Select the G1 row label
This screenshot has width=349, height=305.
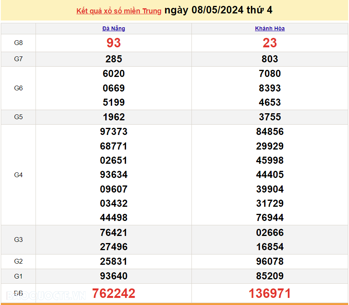[18, 276]
